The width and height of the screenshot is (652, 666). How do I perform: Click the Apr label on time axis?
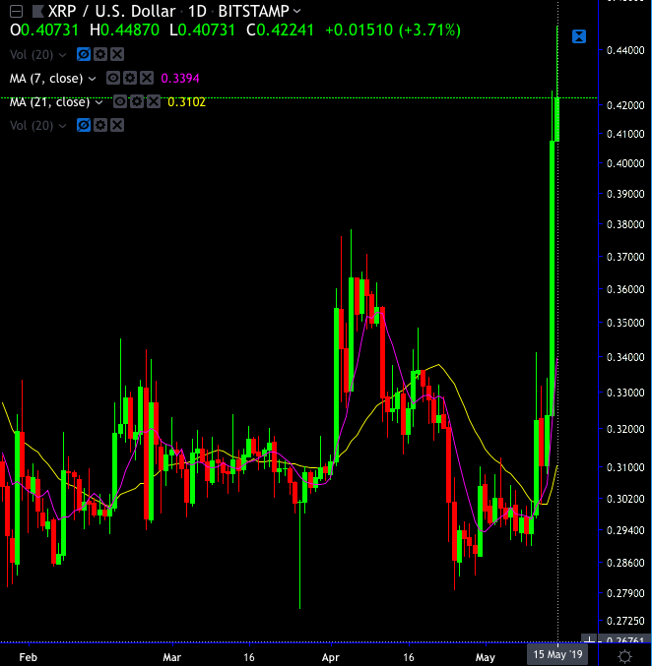331,657
